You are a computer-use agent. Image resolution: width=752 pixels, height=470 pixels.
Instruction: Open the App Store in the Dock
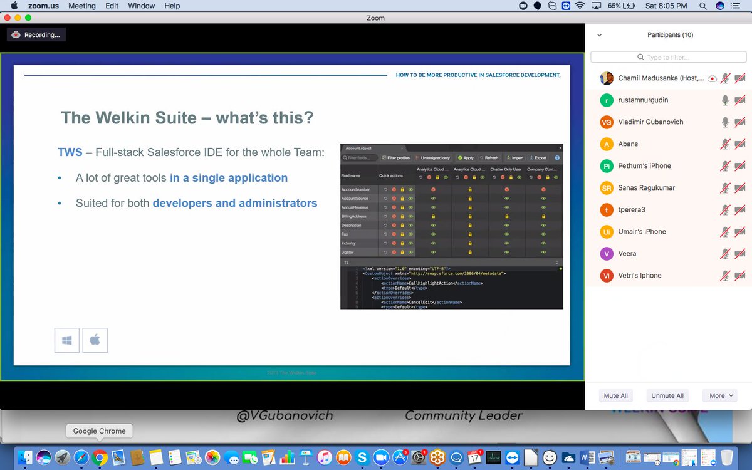click(399, 457)
